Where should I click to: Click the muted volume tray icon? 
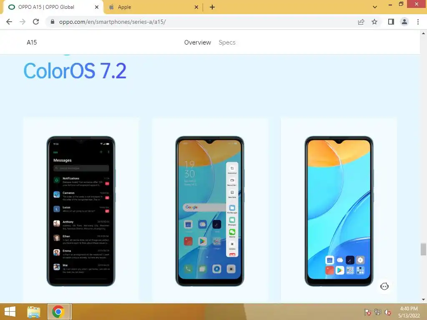[387, 312]
